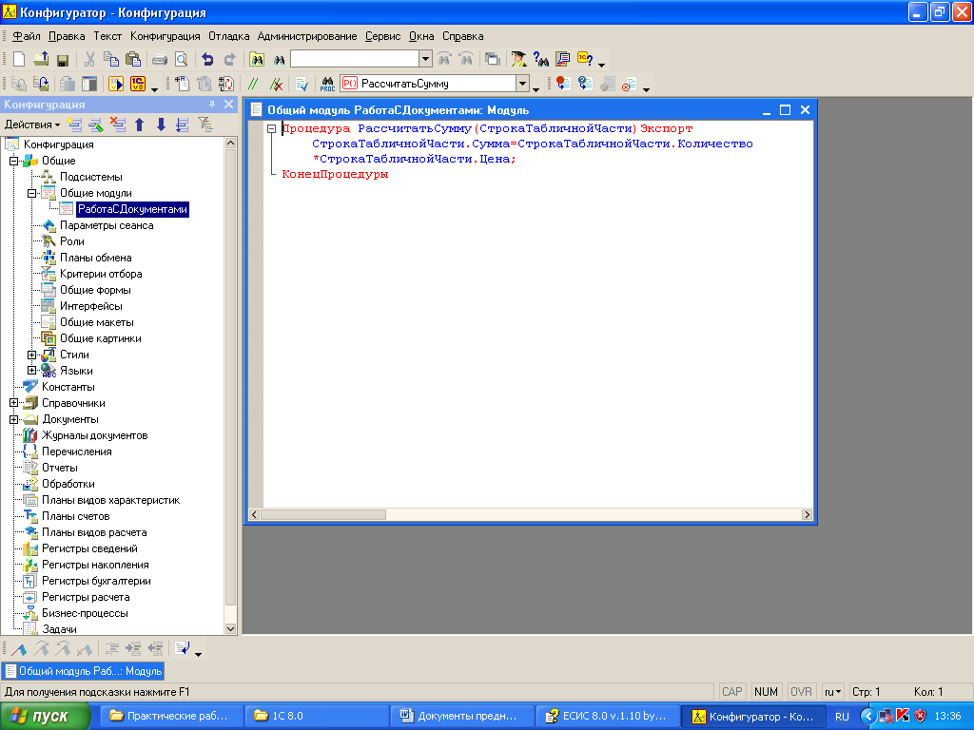
Task: Collapse the Общие модули node
Action: click(x=31, y=193)
